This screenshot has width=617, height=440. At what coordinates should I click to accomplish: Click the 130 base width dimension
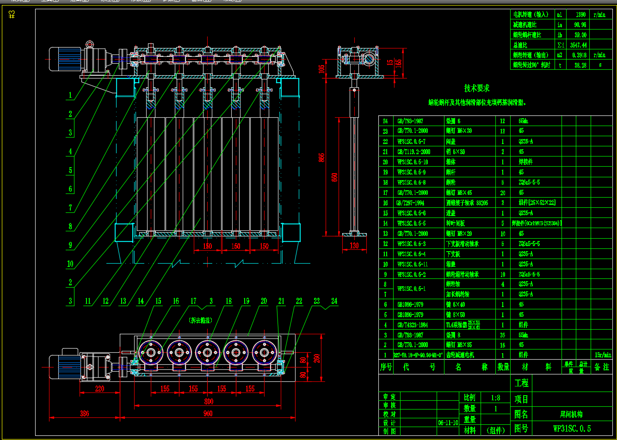tap(354, 246)
